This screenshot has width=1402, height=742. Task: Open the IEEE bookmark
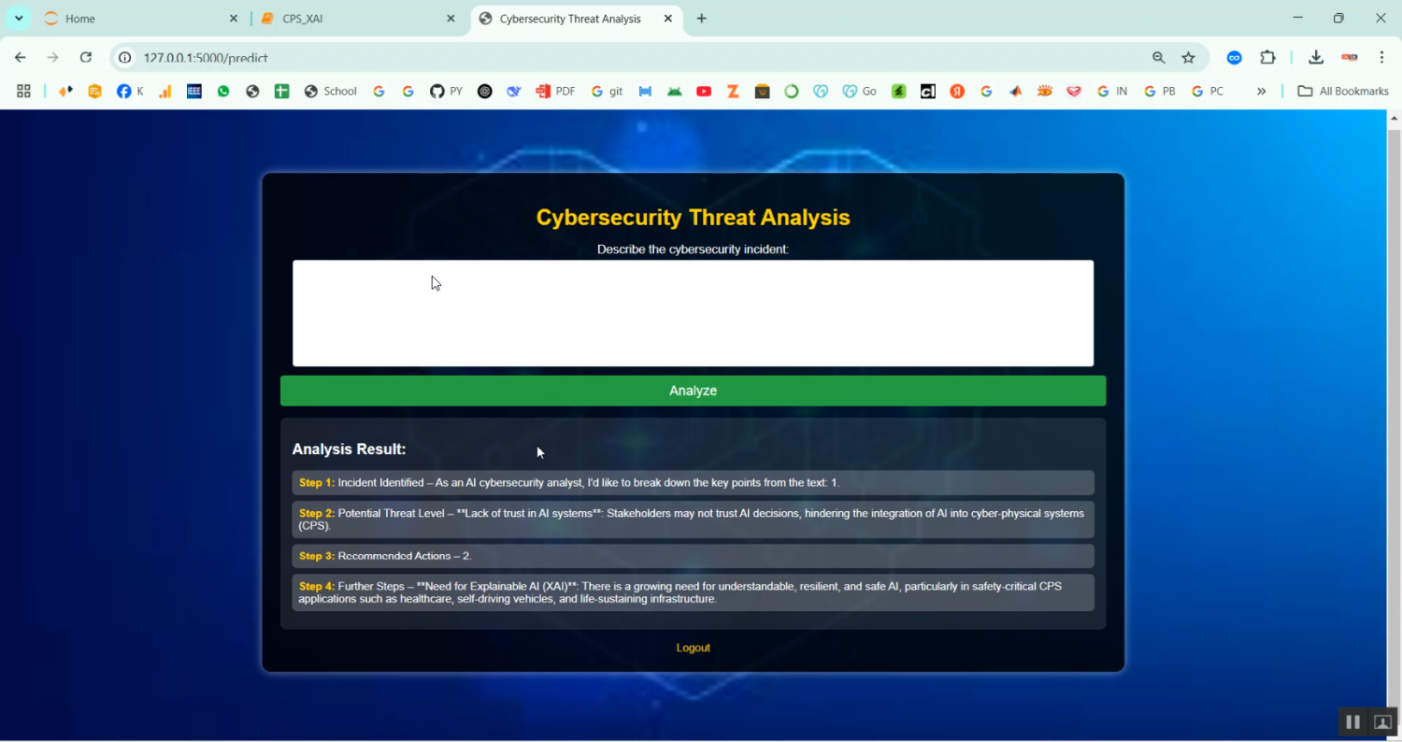pos(194,92)
